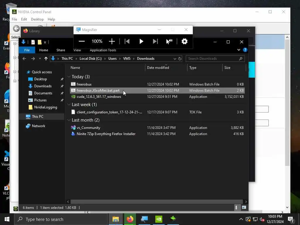The width and height of the screenshot is (300, 225).
Task: Open Magnifier settings gear
Action: coord(185,41)
